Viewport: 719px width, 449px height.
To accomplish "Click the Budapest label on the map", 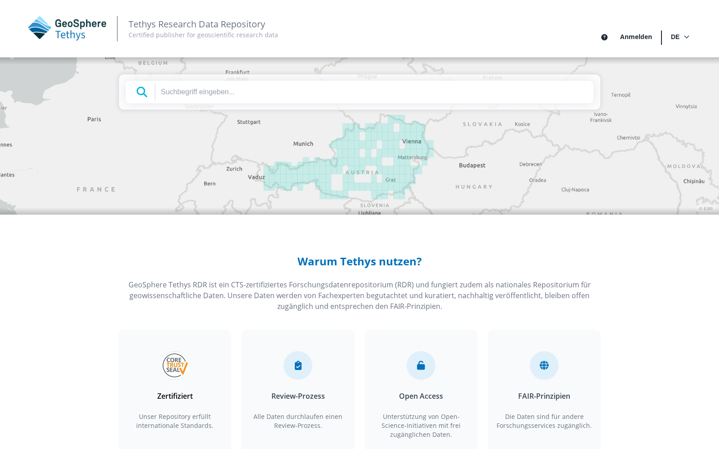I will (x=472, y=166).
